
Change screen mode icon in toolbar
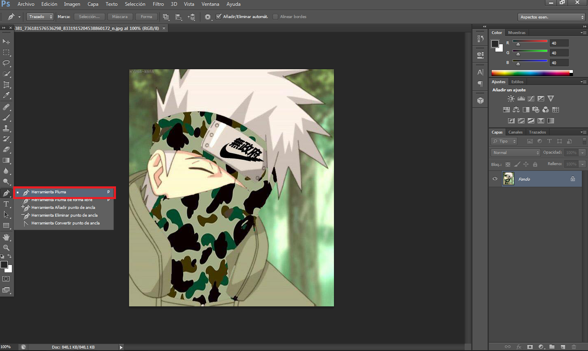[x=6, y=290]
